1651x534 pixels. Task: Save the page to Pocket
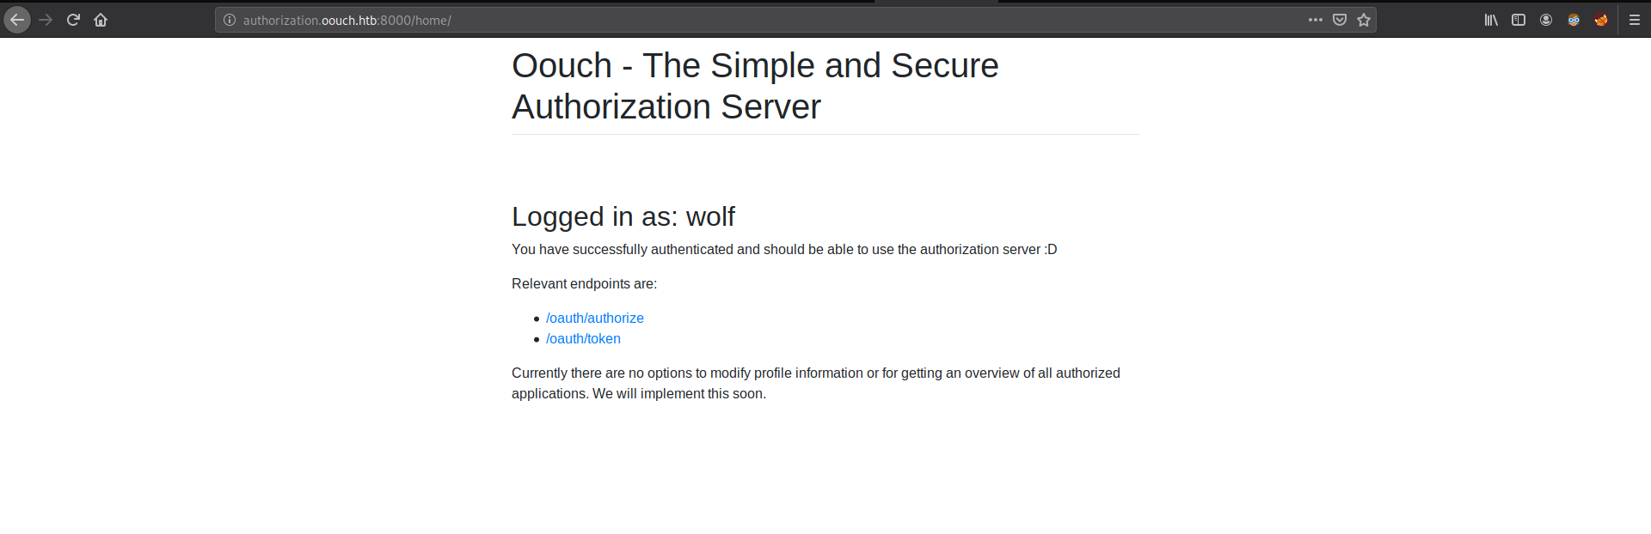tap(1340, 20)
